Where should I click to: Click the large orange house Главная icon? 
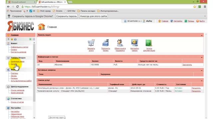[41, 27]
